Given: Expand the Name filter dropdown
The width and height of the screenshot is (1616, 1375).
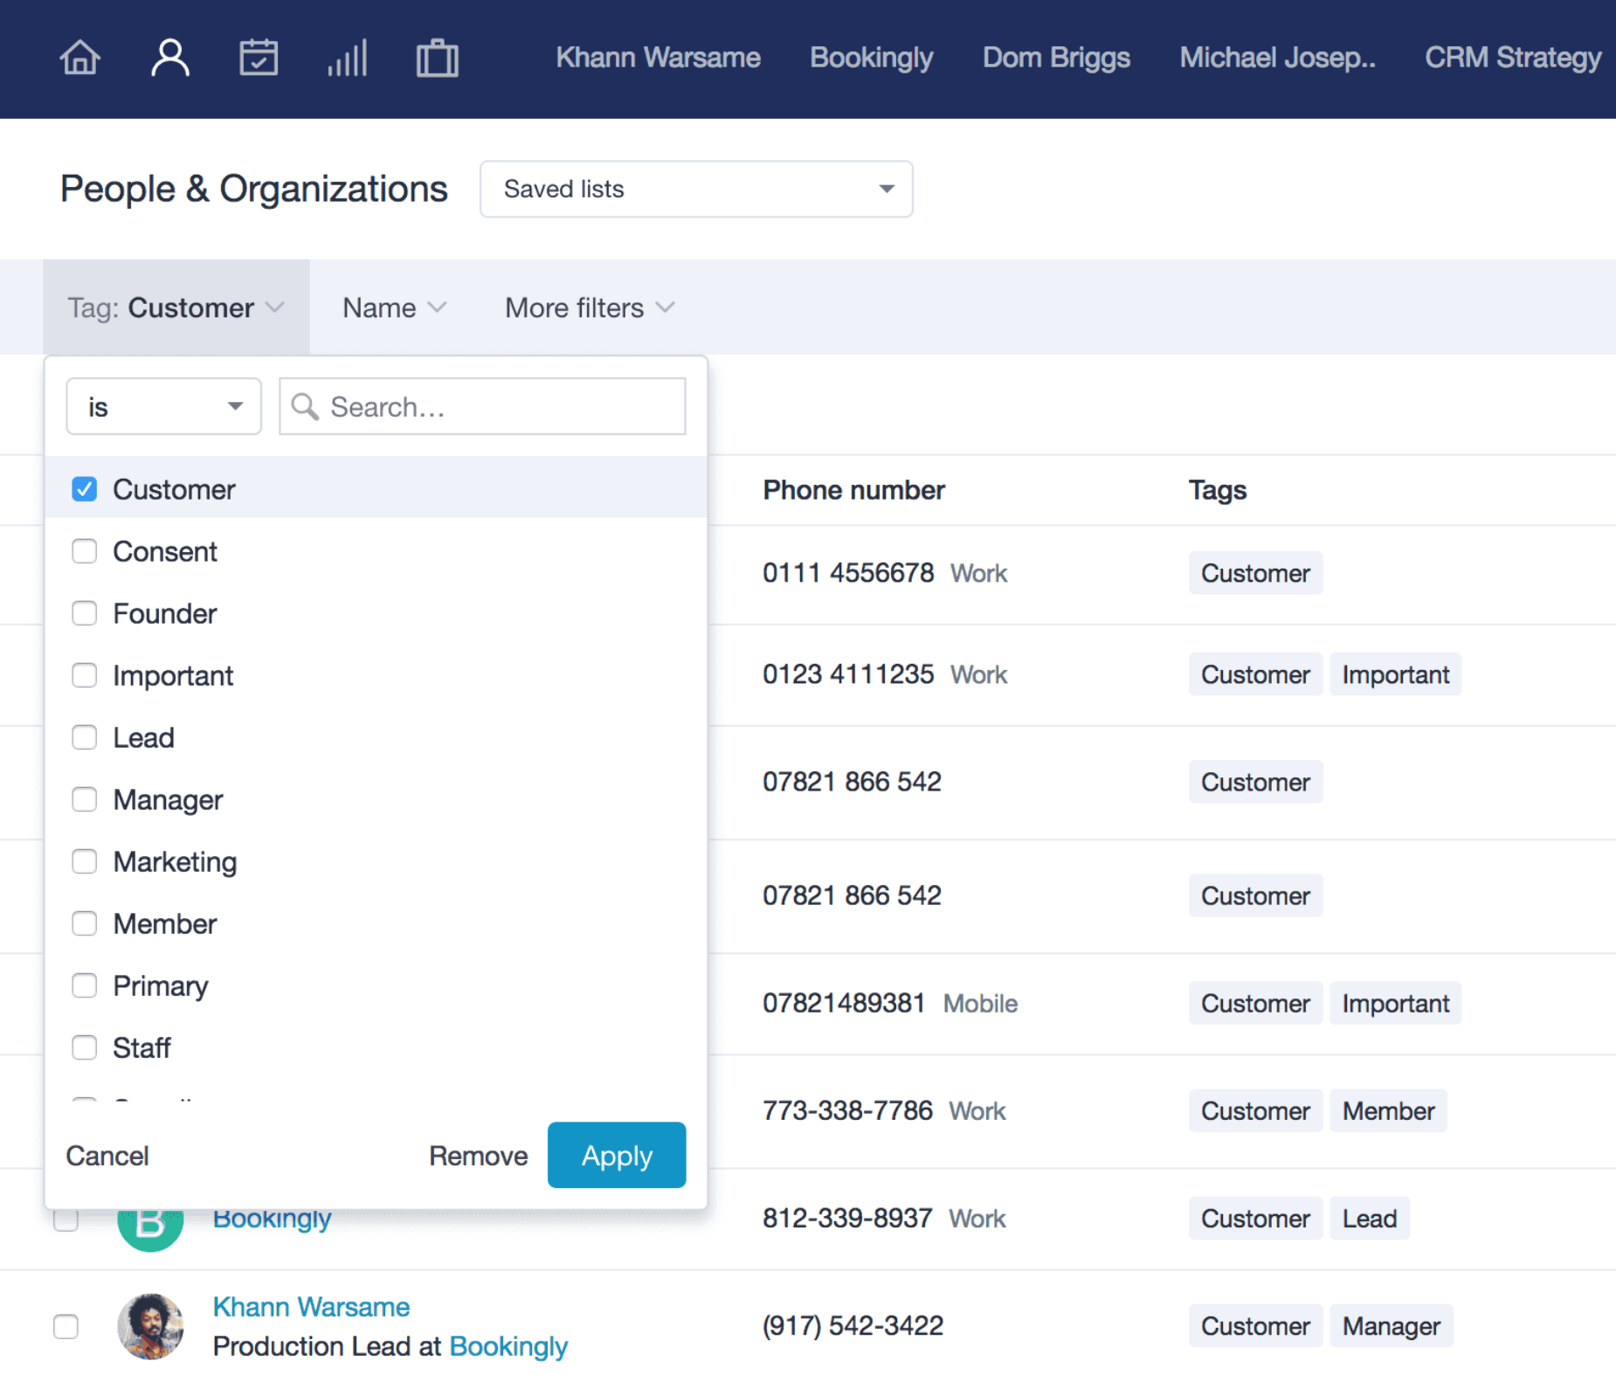Looking at the screenshot, I should click(x=394, y=307).
